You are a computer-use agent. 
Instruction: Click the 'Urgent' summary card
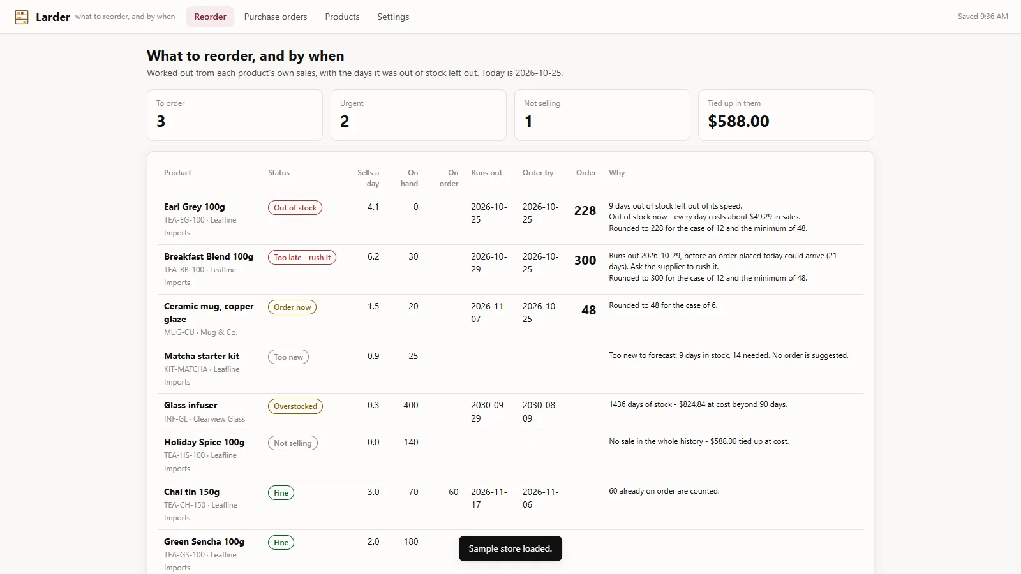419,115
